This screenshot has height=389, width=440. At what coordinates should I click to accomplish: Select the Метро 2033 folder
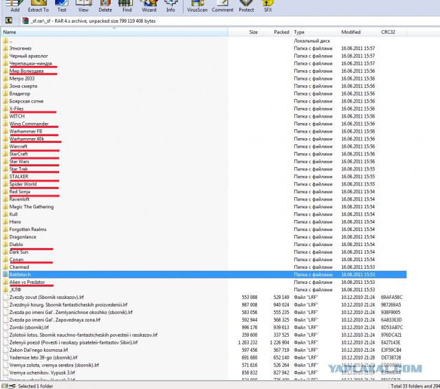[x=204, y=78]
